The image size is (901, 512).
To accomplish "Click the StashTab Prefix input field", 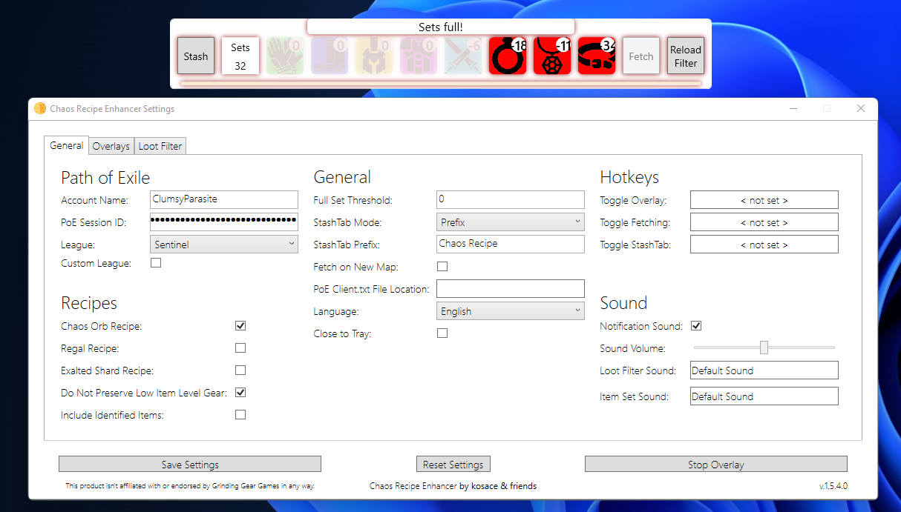I will coord(511,244).
